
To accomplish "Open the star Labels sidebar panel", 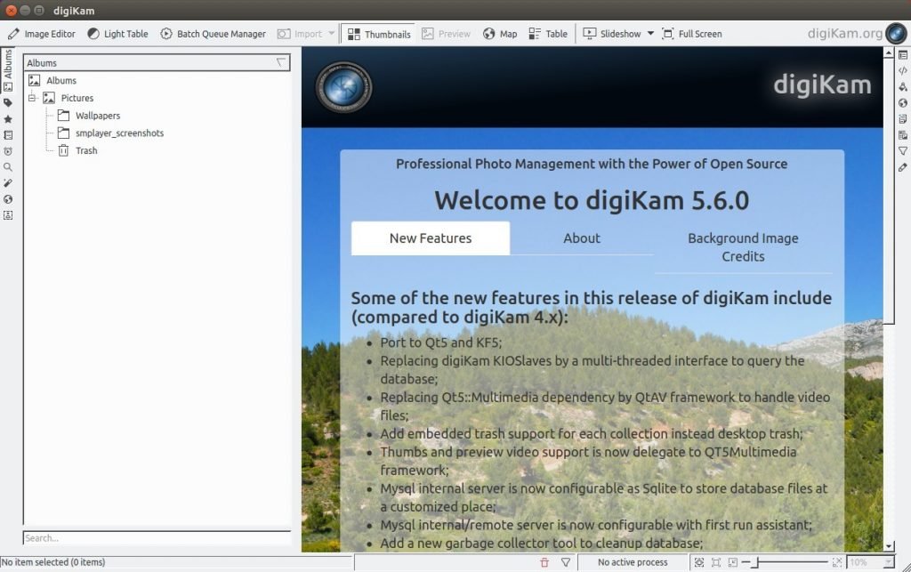I will [x=8, y=119].
